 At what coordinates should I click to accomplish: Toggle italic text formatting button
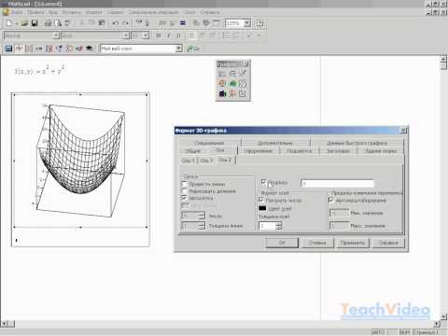pyautogui.click(x=169, y=35)
